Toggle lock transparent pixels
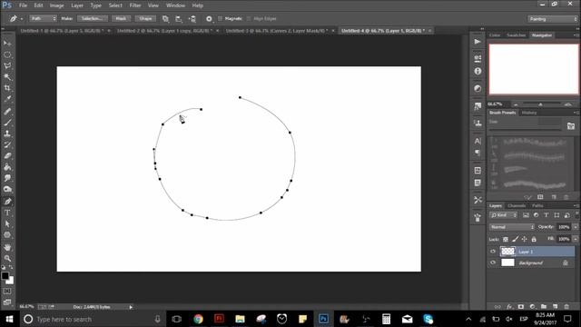The image size is (581, 327). click(506, 239)
